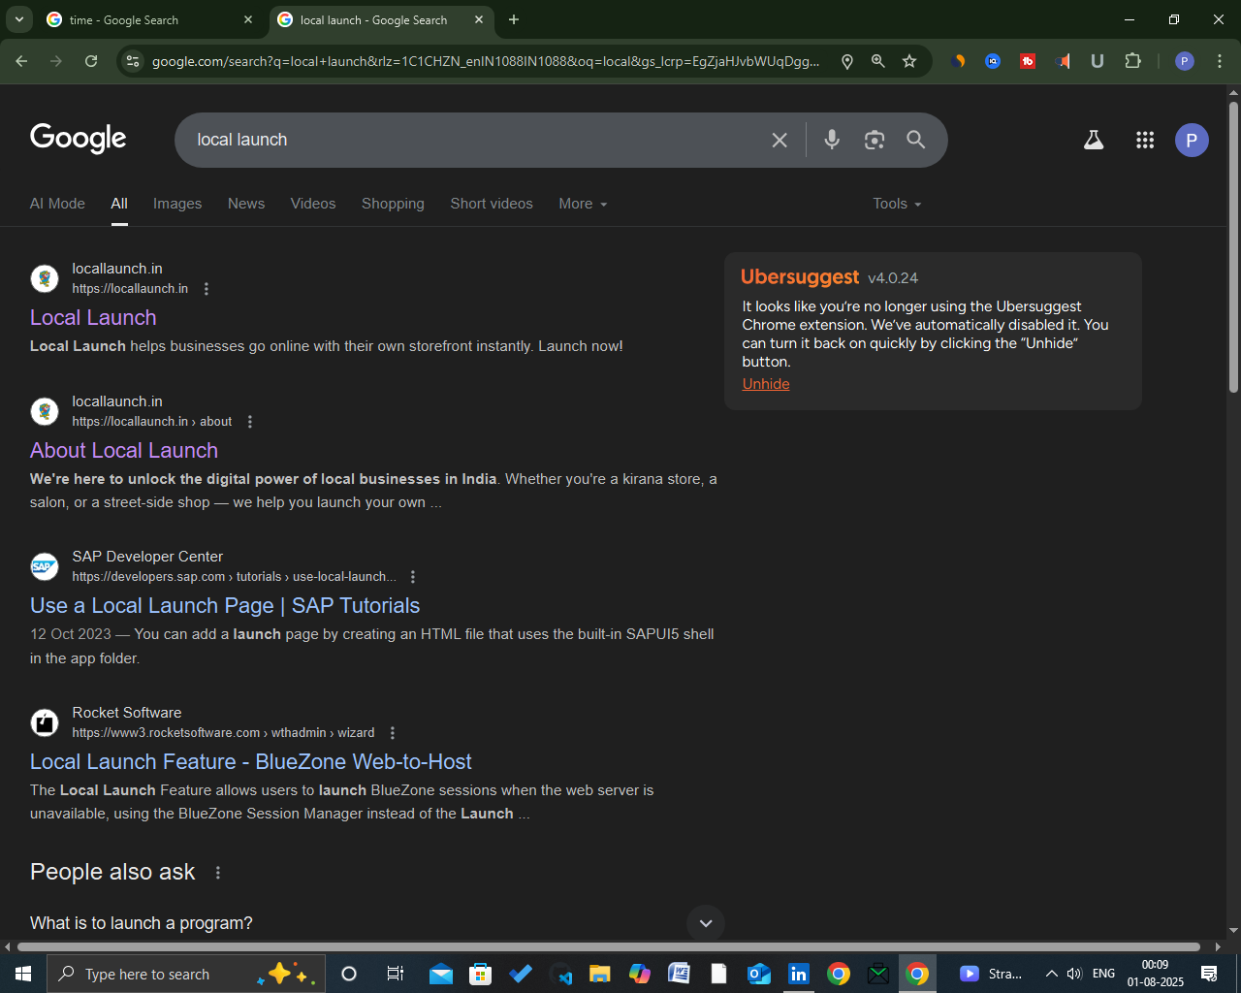Open options for SAP Developer Center result
The height and width of the screenshot is (993, 1241).
click(413, 577)
